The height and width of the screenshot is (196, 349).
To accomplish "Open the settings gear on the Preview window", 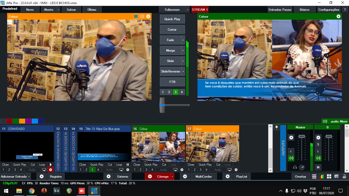I will (x=148, y=16).
